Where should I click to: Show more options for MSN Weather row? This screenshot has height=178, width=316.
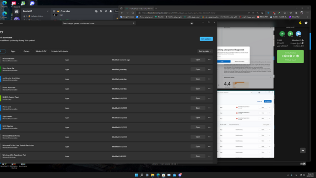click(x=209, y=128)
